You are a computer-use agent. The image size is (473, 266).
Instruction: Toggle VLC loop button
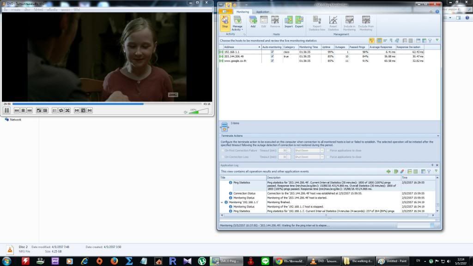click(x=61, y=110)
